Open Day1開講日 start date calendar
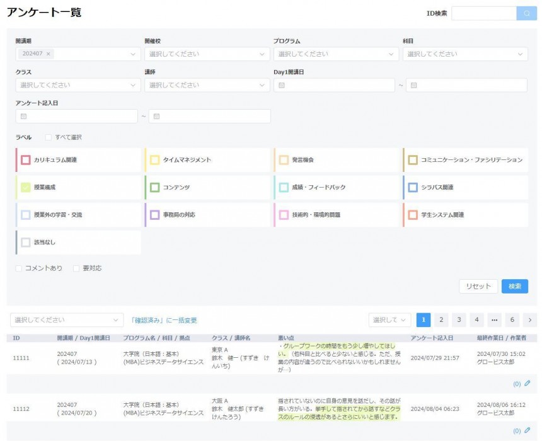 pos(282,85)
